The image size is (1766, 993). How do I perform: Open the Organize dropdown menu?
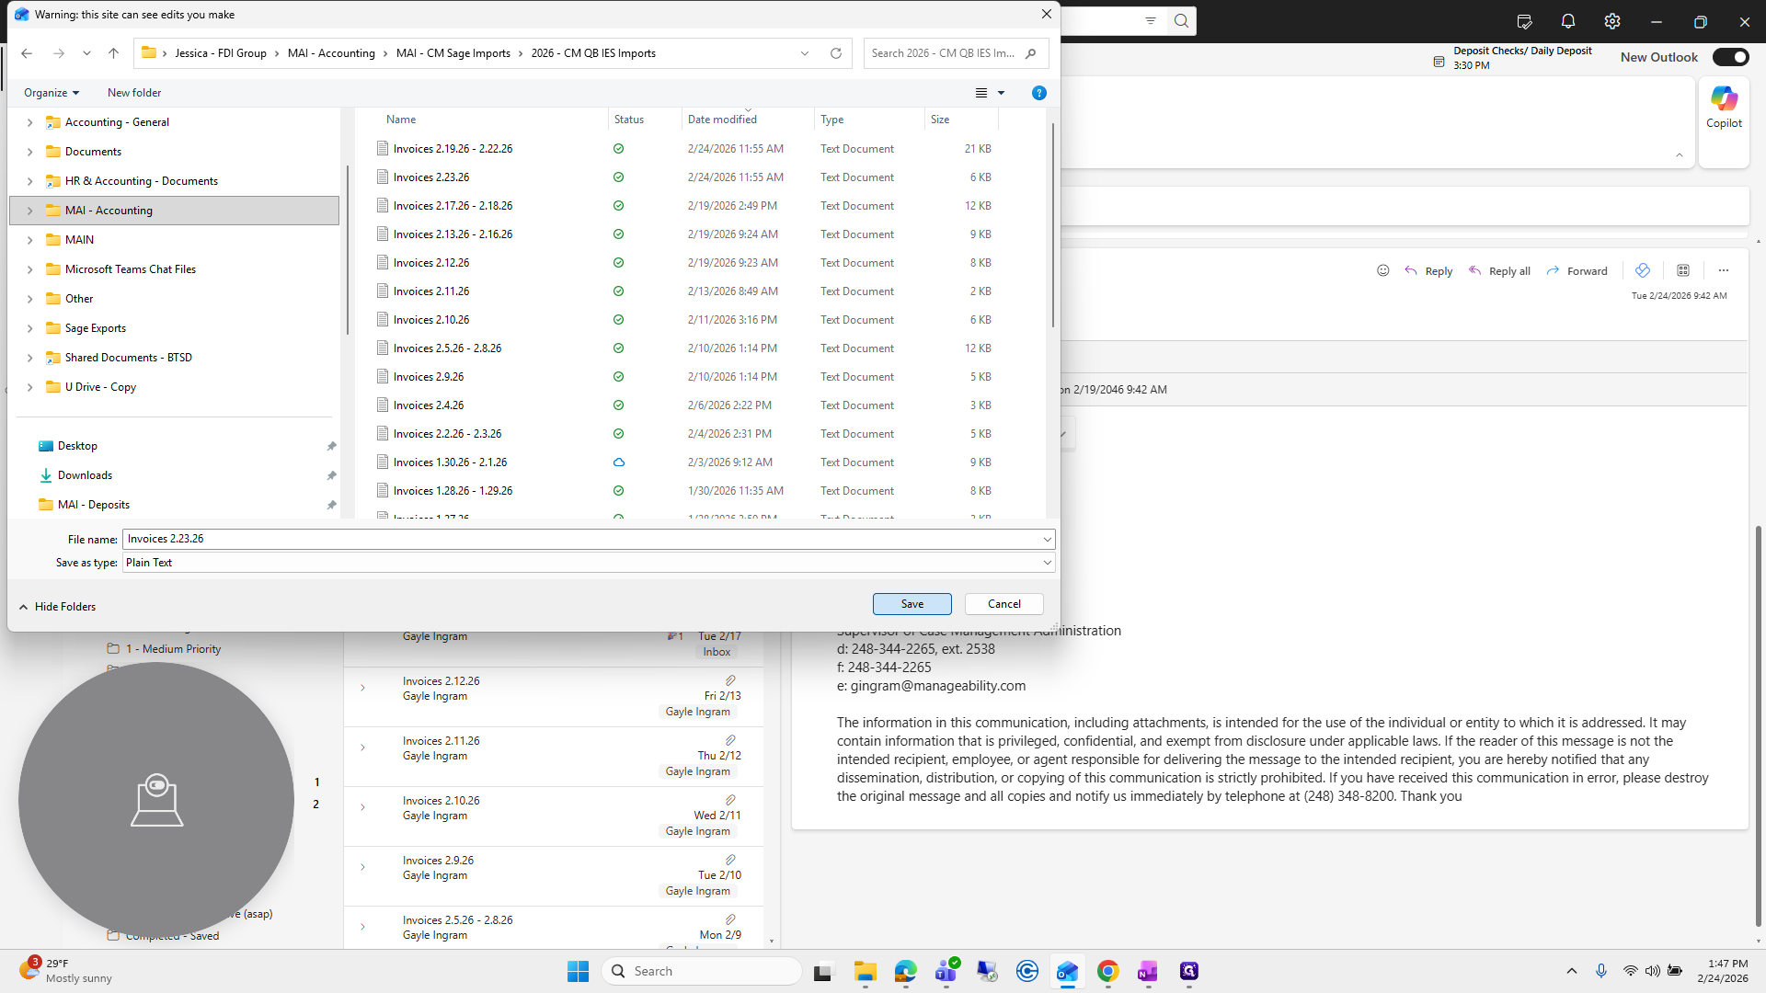(x=52, y=93)
